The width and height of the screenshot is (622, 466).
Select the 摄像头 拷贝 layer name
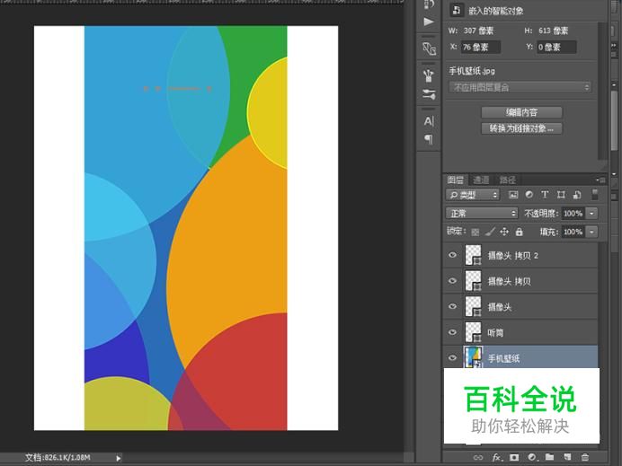[509, 281]
